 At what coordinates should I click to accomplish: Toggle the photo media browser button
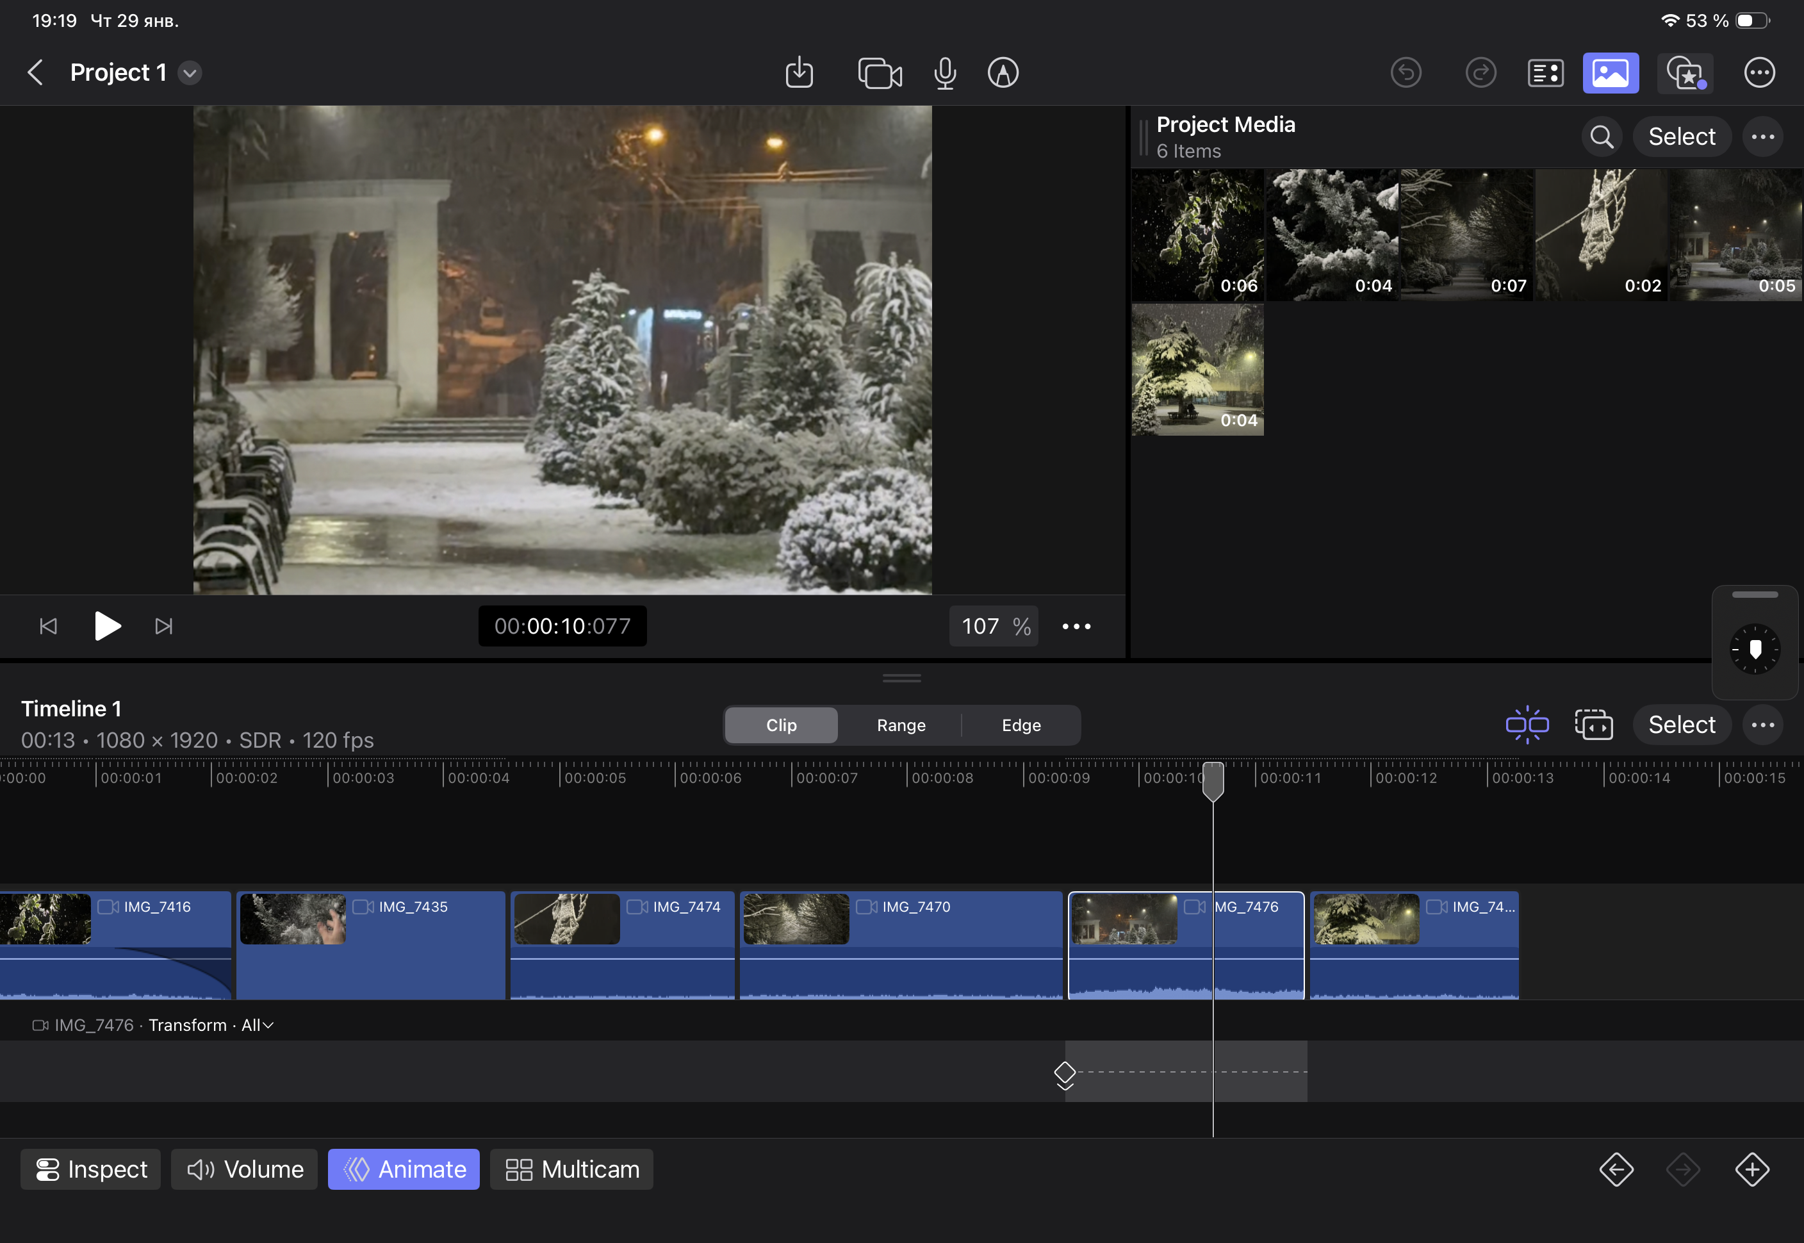click(1610, 72)
